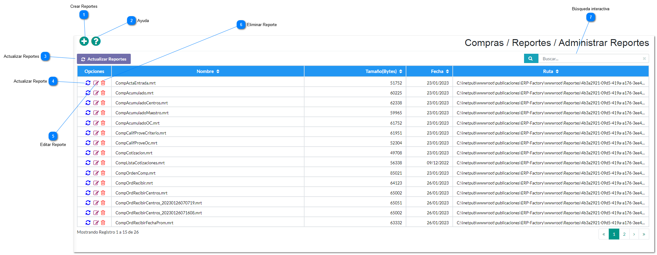Delete the CompActaEntrada.mrt report
657x255 pixels.
pos(103,83)
